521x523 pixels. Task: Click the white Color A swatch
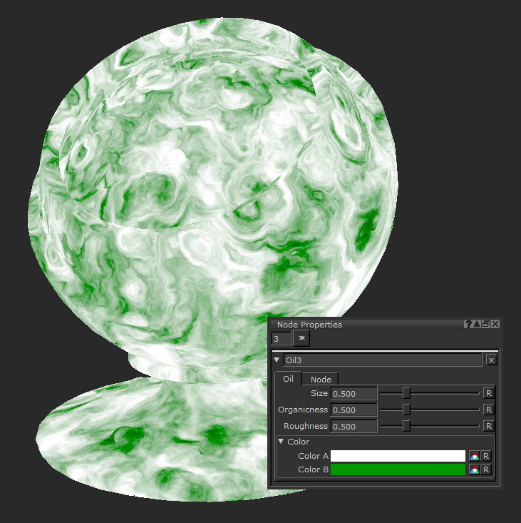click(x=398, y=456)
